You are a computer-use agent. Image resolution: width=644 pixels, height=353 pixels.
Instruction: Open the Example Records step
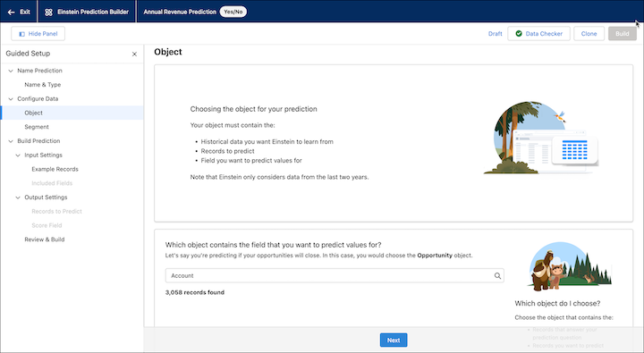pos(55,169)
